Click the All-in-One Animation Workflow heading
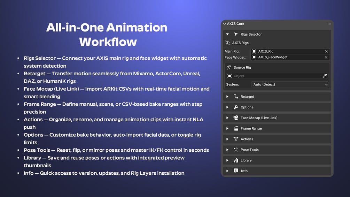This screenshot has height=197, width=350. tap(107, 35)
